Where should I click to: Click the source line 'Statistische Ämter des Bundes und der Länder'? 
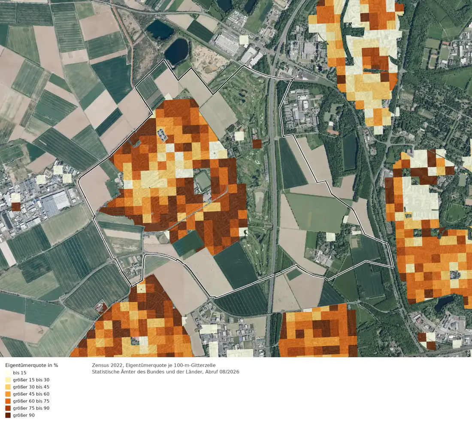[148, 372]
